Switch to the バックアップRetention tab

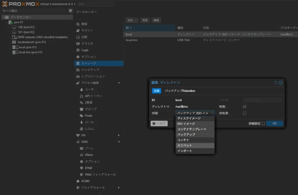click(180, 91)
